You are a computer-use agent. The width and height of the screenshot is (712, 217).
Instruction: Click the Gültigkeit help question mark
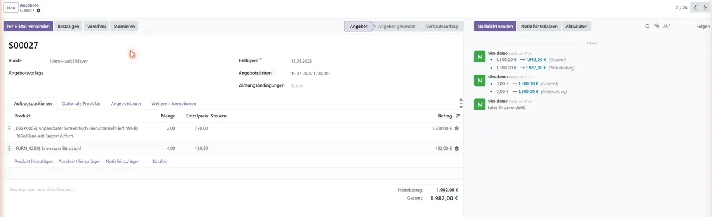click(260, 59)
